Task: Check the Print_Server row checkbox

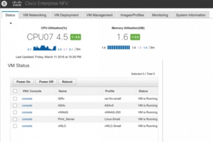Action: point(15,119)
